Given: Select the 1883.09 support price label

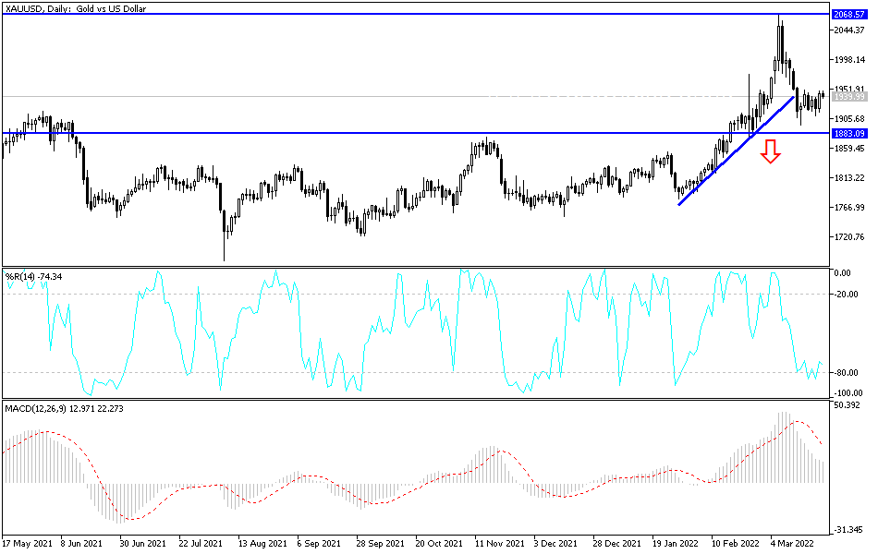Looking at the screenshot, I should click(849, 133).
